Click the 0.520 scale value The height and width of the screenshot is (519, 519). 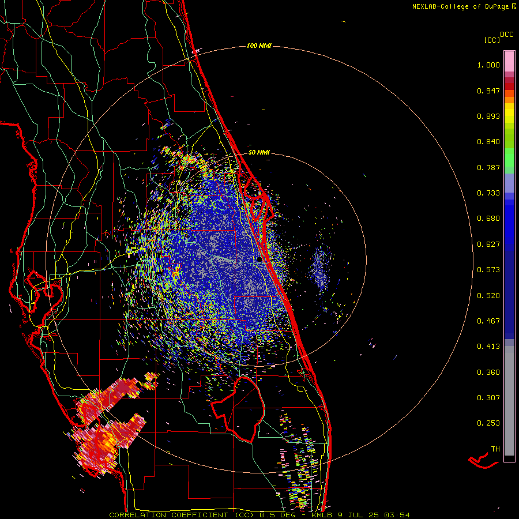[x=488, y=296]
